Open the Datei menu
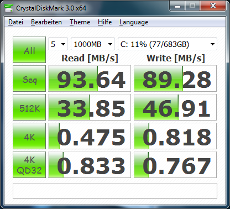The width and height of the screenshot is (230, 209). click(15, 22)
